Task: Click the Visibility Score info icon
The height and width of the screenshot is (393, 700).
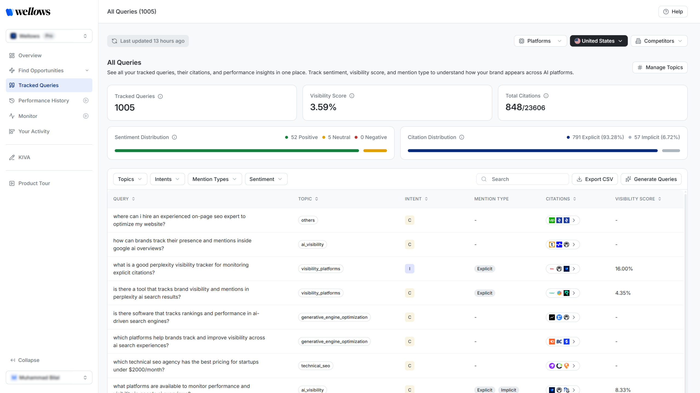Action: tap(352, 96)
